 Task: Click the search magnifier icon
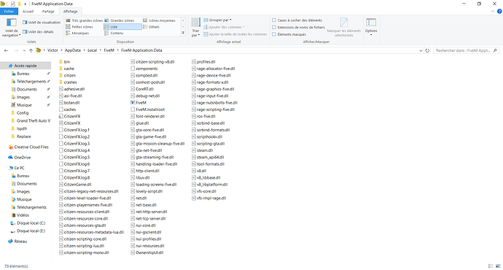click(x=495, y=50)
